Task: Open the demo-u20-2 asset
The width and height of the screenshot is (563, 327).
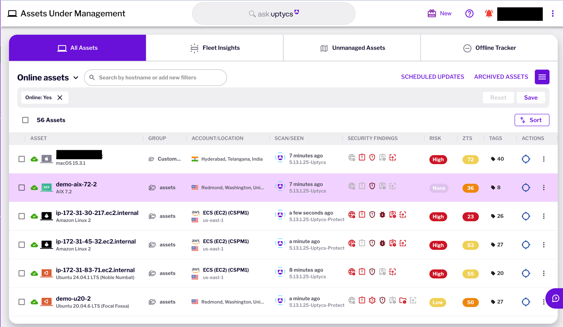Action: click(73, 298)
